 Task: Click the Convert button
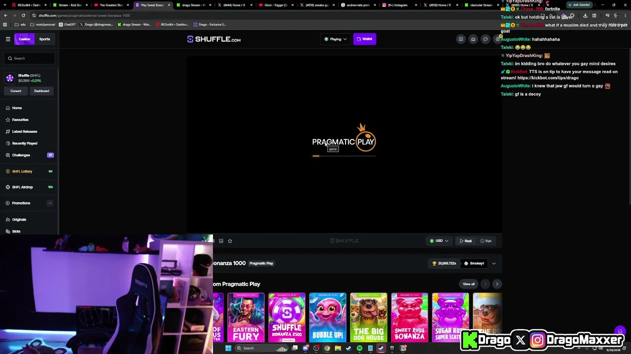[16, 91]
